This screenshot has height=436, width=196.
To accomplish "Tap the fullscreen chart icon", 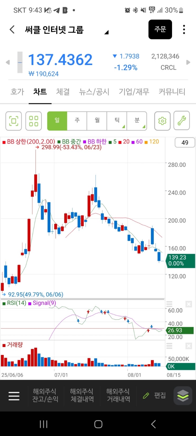I will coord(14,121).
